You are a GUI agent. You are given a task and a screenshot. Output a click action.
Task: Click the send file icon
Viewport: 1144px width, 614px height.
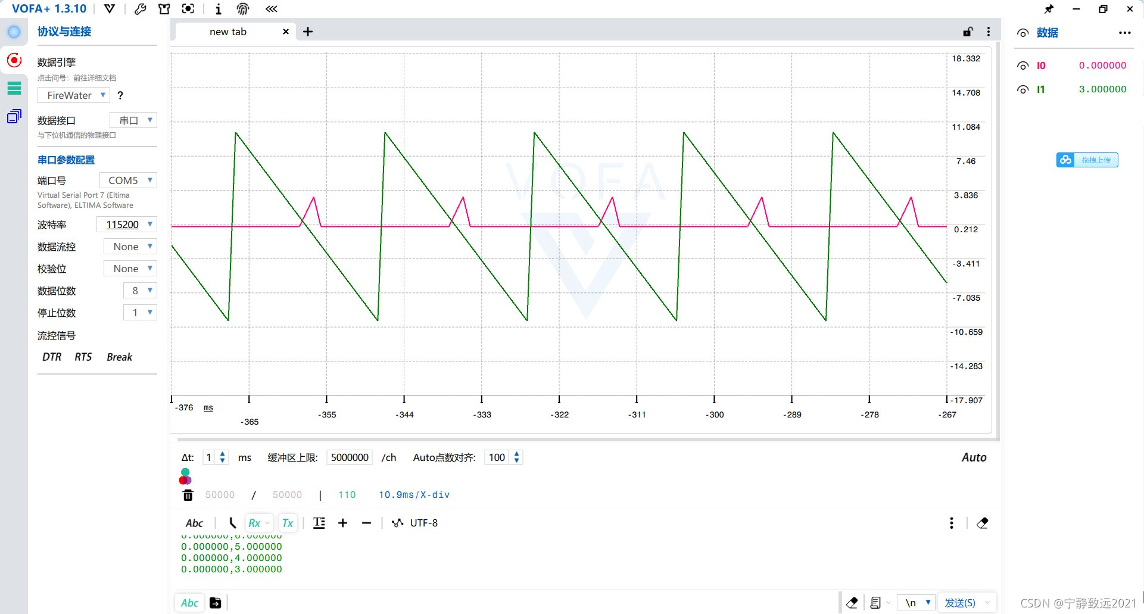tap(216, 603)
